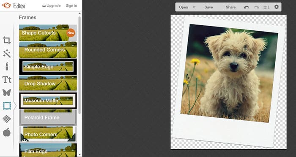
Task: Choose the Simple Edge frame
Action: click(x=48, y=67)
